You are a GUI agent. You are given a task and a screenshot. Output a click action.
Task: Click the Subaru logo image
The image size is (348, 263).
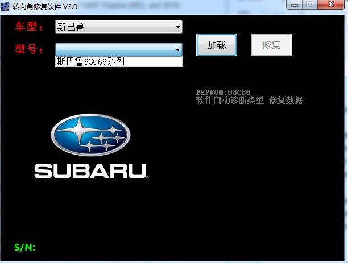point(91,147)
